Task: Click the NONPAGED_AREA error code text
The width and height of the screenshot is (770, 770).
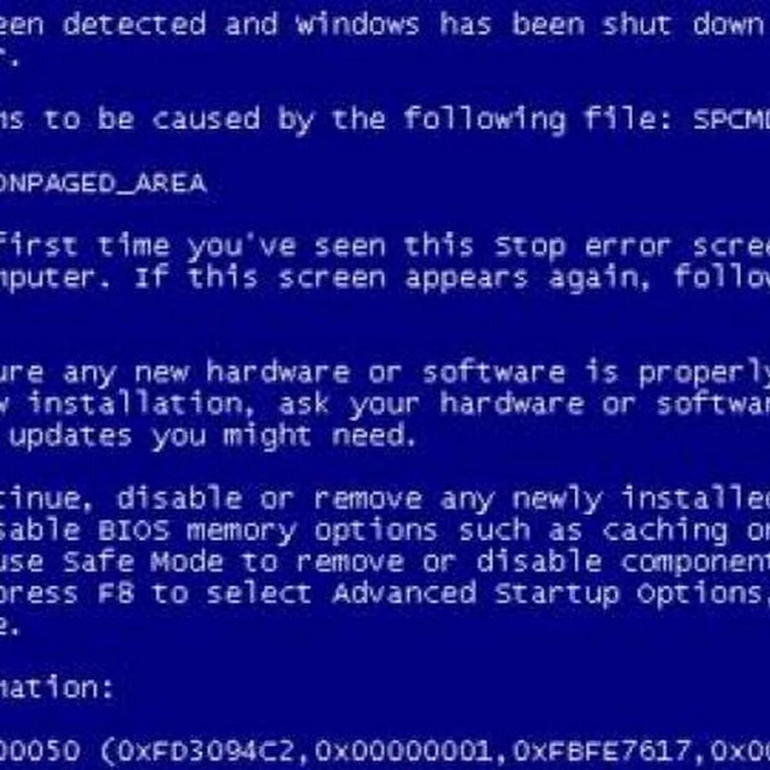Action: click(103, 184)
